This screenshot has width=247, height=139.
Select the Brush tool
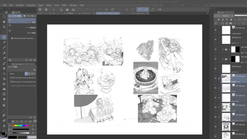point(4,63)
